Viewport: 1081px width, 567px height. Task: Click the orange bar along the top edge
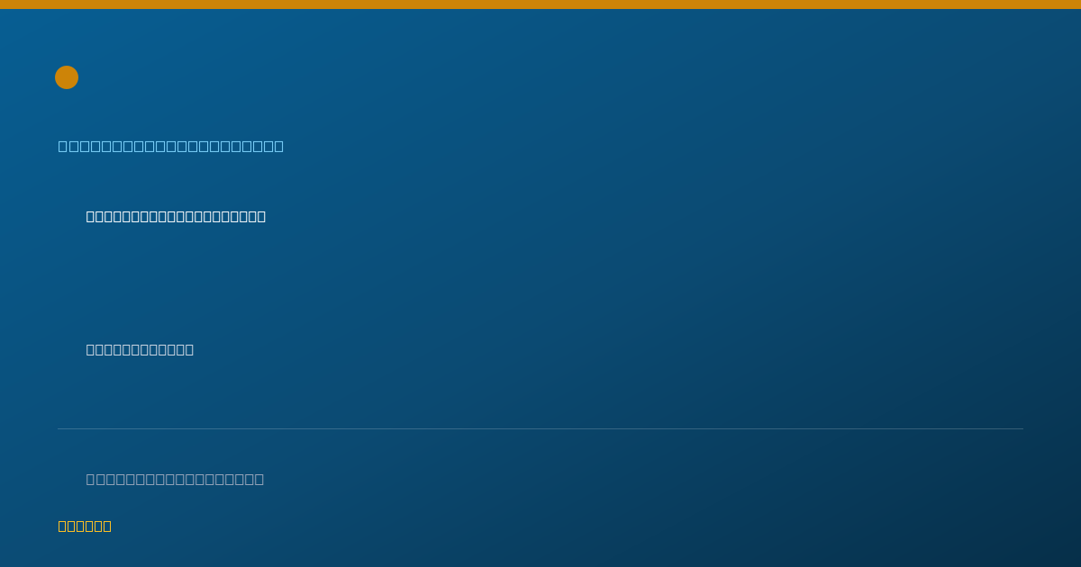540,4
